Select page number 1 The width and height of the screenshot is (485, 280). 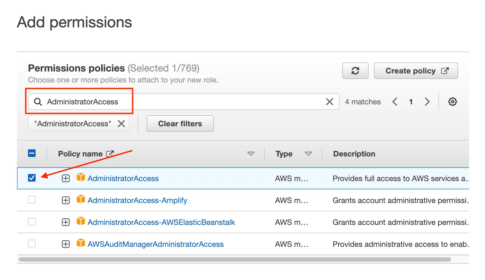(411, 102)
